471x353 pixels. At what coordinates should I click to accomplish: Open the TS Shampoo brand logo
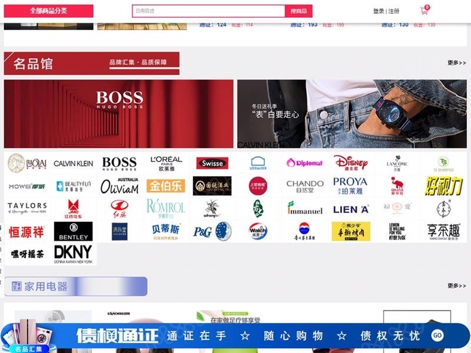tap(444, 164)
